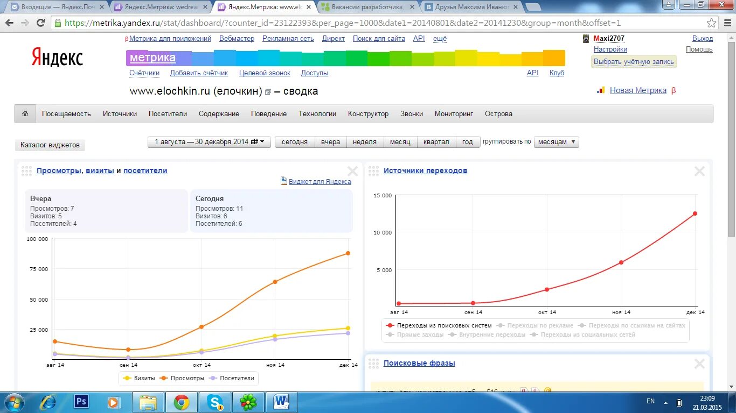Open Internet Explorer from the taskbar
The width and height of the screenshot is (736, 413).
(48, 402)
